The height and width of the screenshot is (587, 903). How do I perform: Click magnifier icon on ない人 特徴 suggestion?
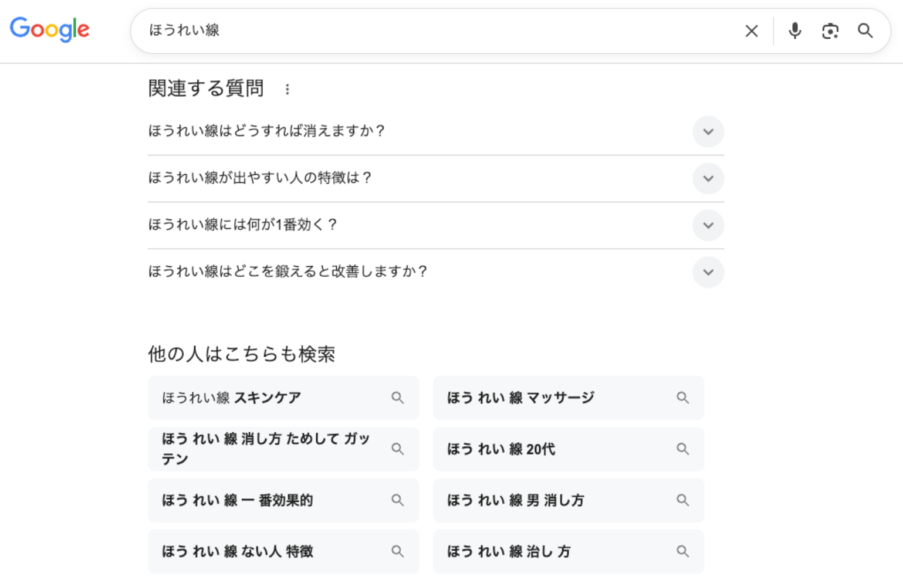(398, 551)
